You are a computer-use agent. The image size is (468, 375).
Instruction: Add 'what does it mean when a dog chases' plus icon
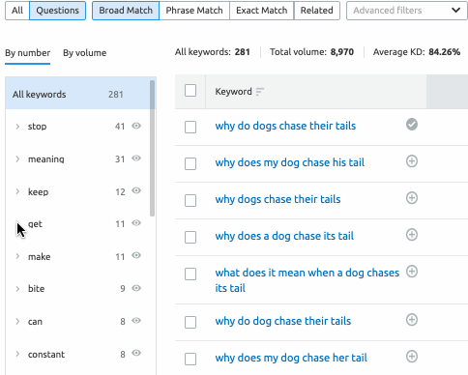point(412,272)
